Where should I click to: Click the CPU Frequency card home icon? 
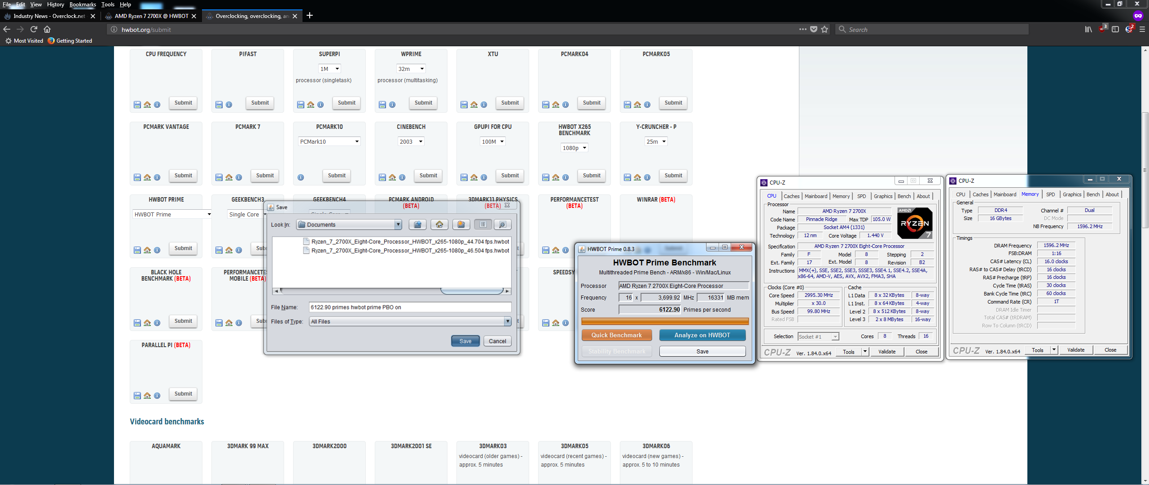tap(147, 105)
